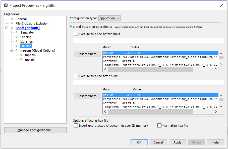Select the mpasm child category
The height and width of the screenshot is (149, 228).
pos(30,55)
